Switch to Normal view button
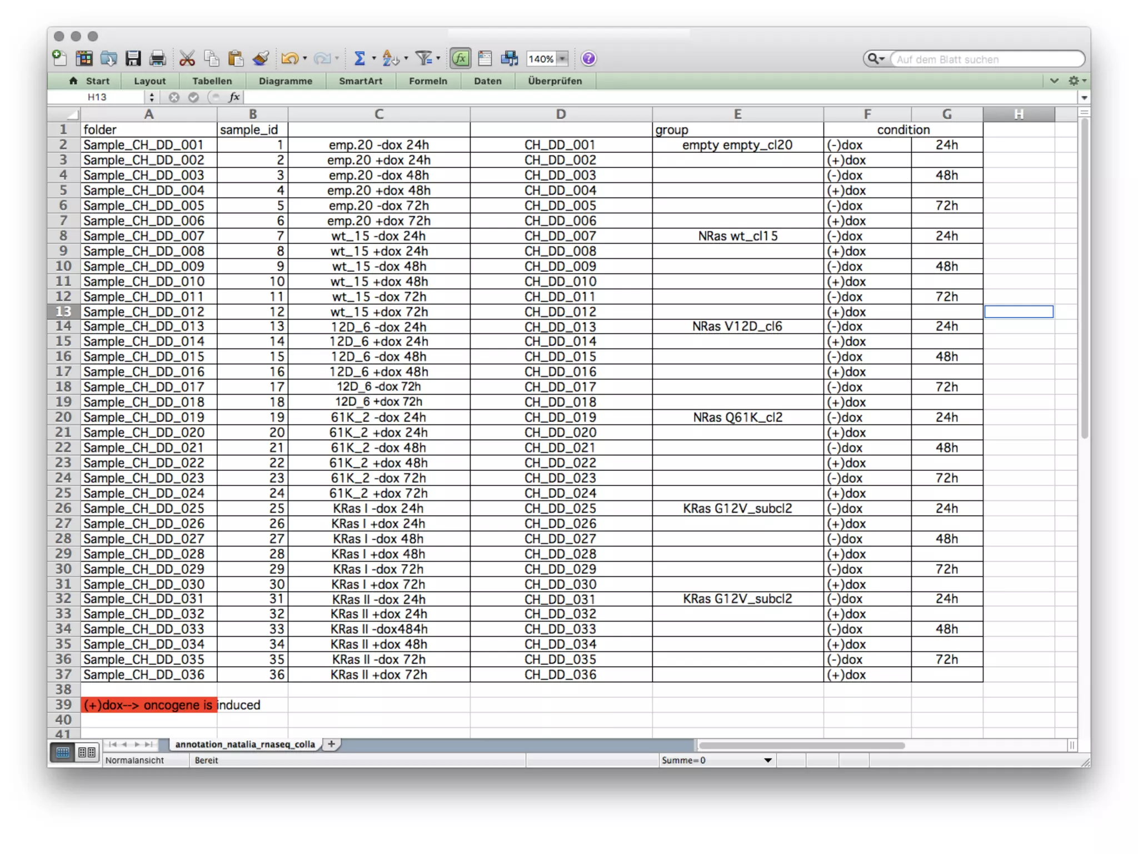 pos(63,752)
